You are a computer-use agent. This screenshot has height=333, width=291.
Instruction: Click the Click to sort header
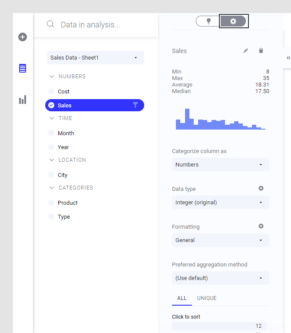click(186, 317)
